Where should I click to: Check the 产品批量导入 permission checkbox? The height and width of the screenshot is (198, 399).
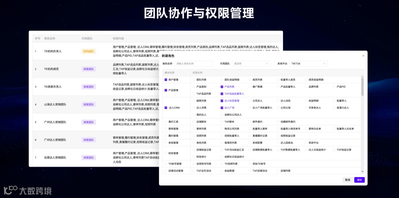[x=278, y=87]
